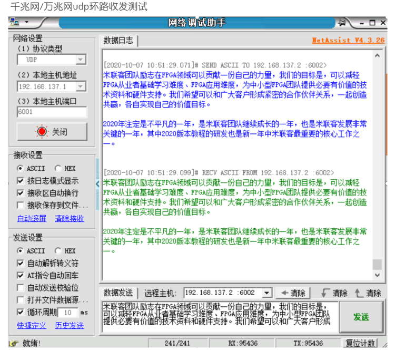This screenshot has height=350, width=395.
Task: Click the 自动滚屏 link
Action: point(32,218)
